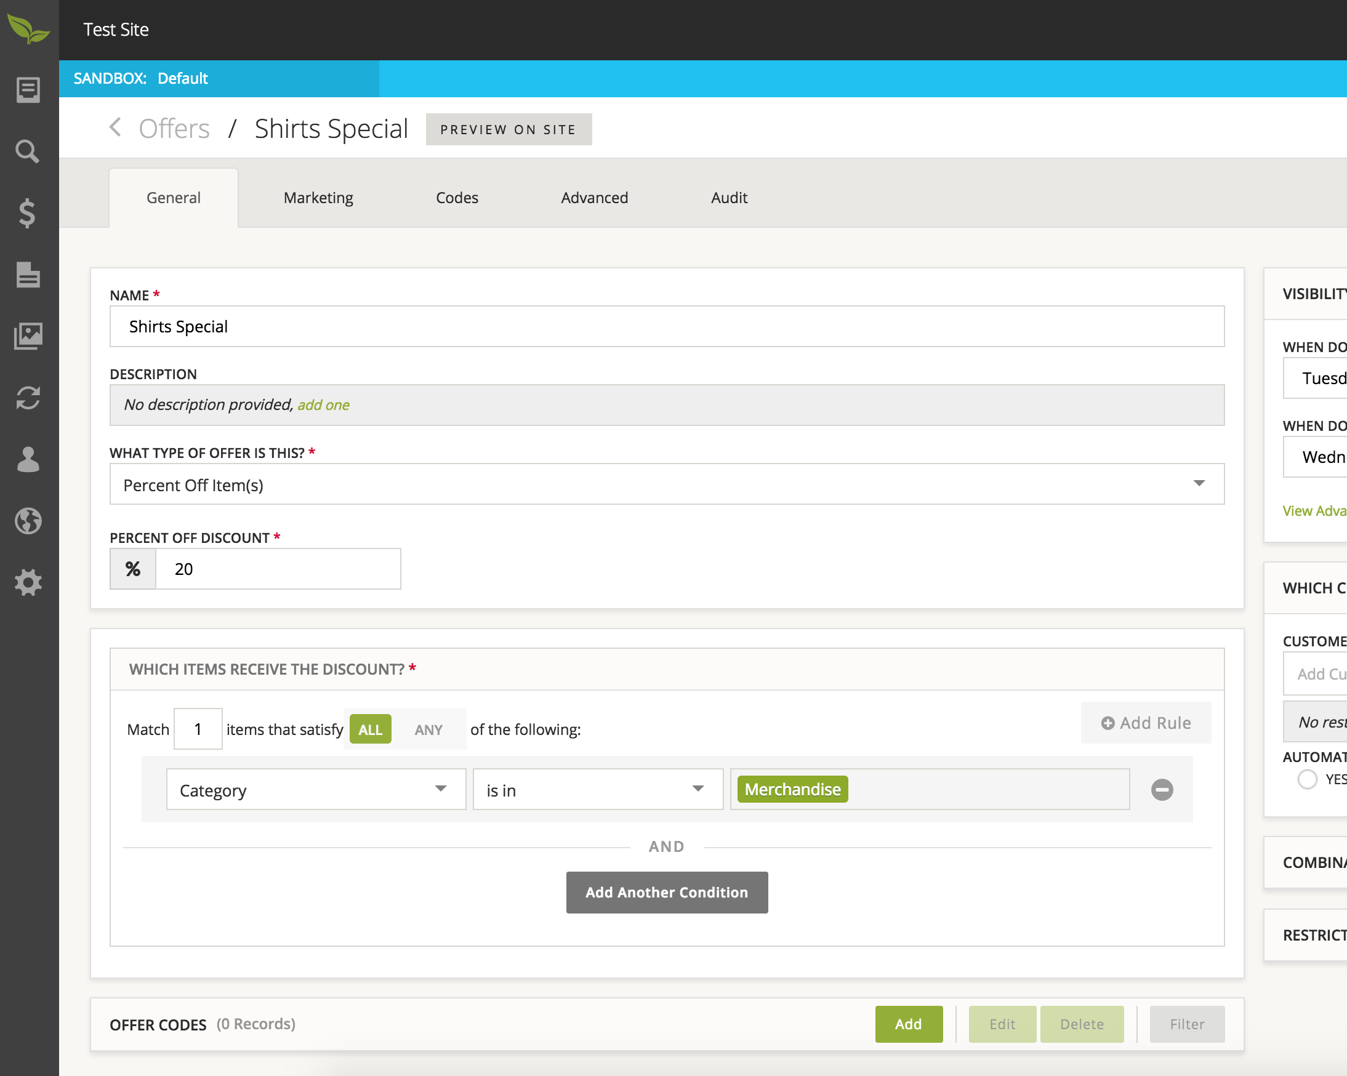The width and height of the screenshot is (1347, 1076).
Task: Open the media gallery sidebar icon
Action: [28, 335]
